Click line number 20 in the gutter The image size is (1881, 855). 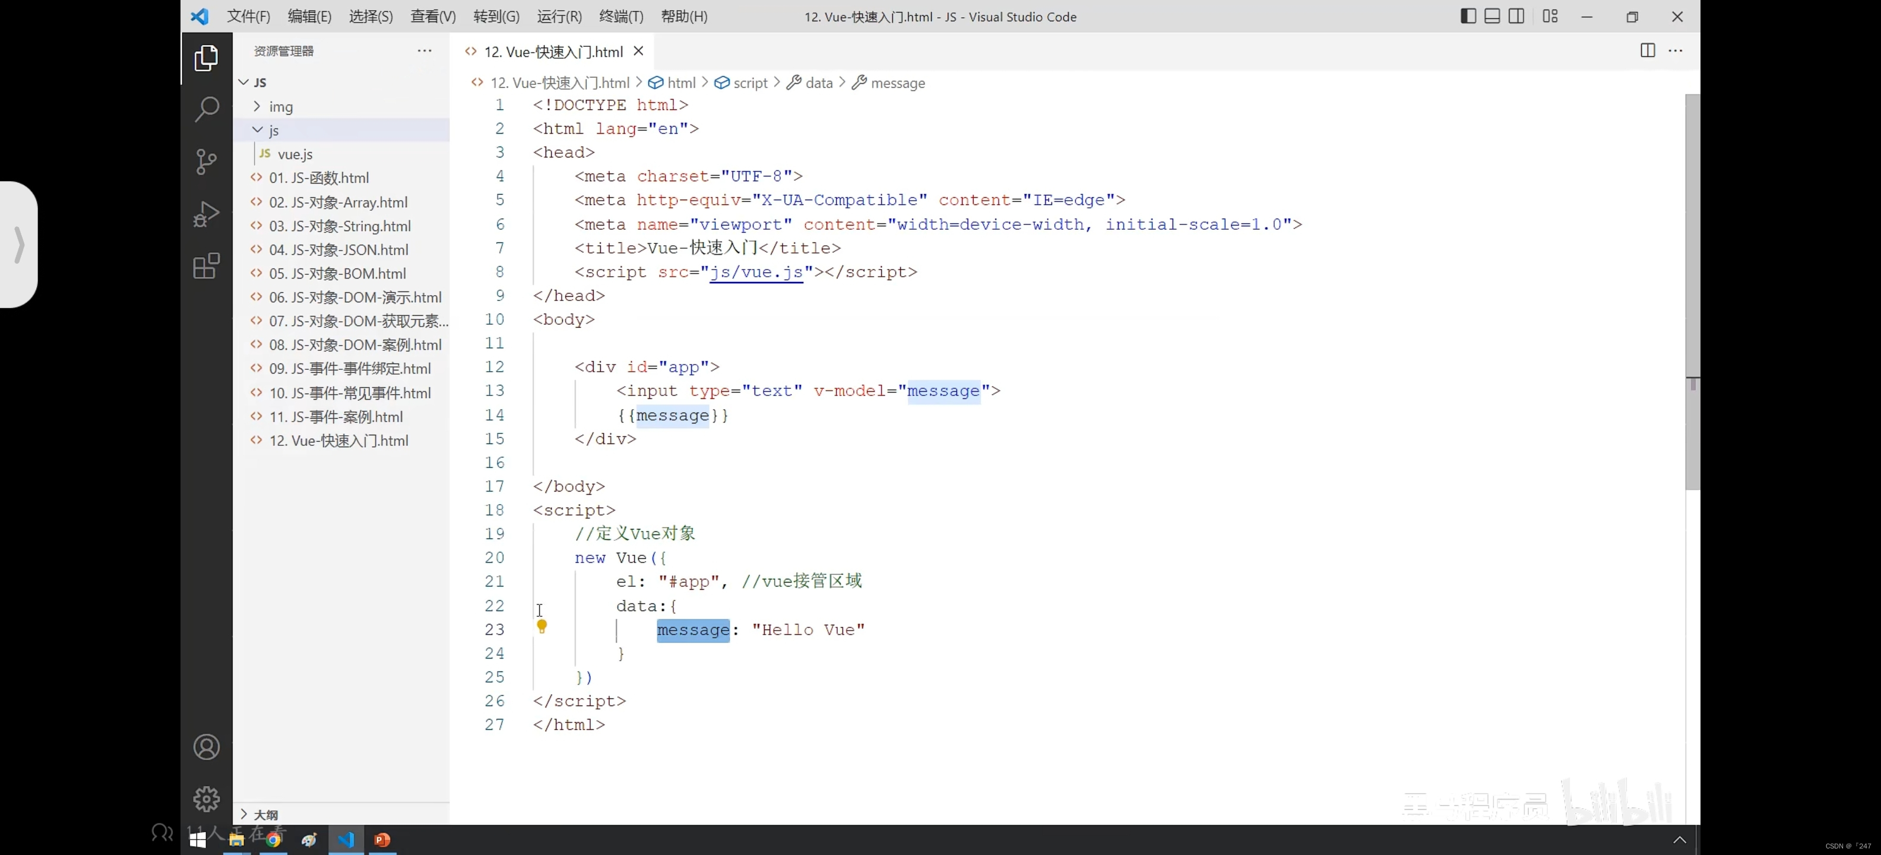pyautogui.click(x=495, y=558)
